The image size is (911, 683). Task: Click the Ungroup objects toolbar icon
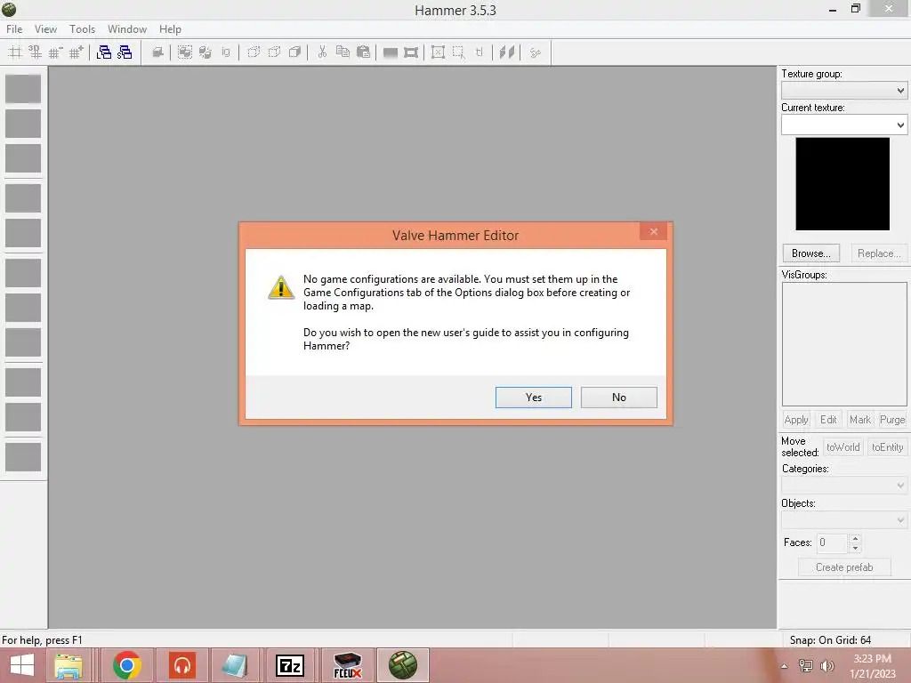point(206,52)
